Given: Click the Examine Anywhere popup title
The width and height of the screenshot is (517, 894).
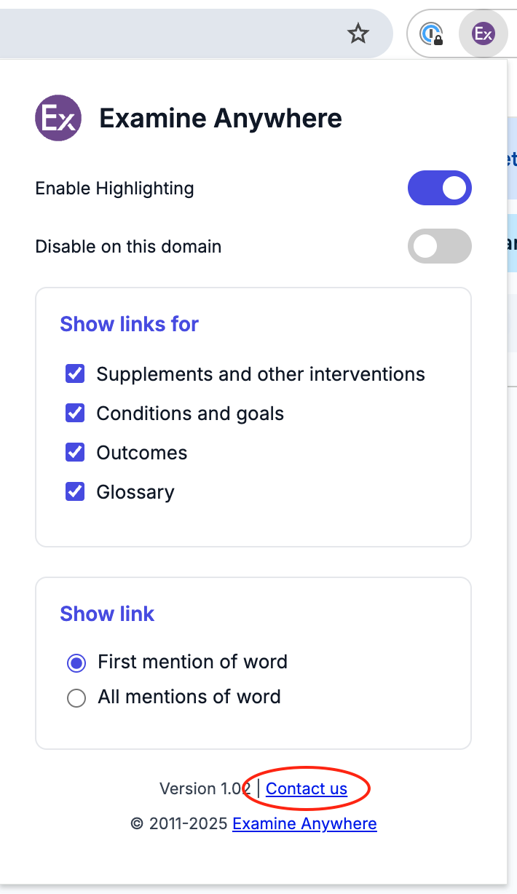Looking at the screenshot, I should (221, 119).
